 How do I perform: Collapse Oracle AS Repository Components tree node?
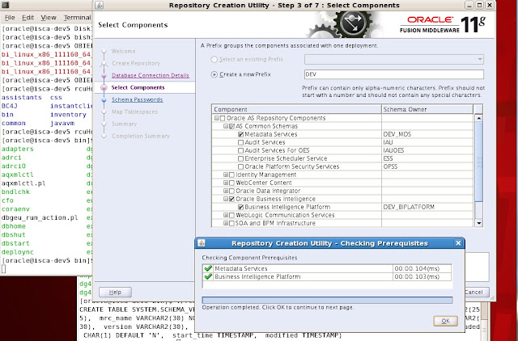click(217, 118)
